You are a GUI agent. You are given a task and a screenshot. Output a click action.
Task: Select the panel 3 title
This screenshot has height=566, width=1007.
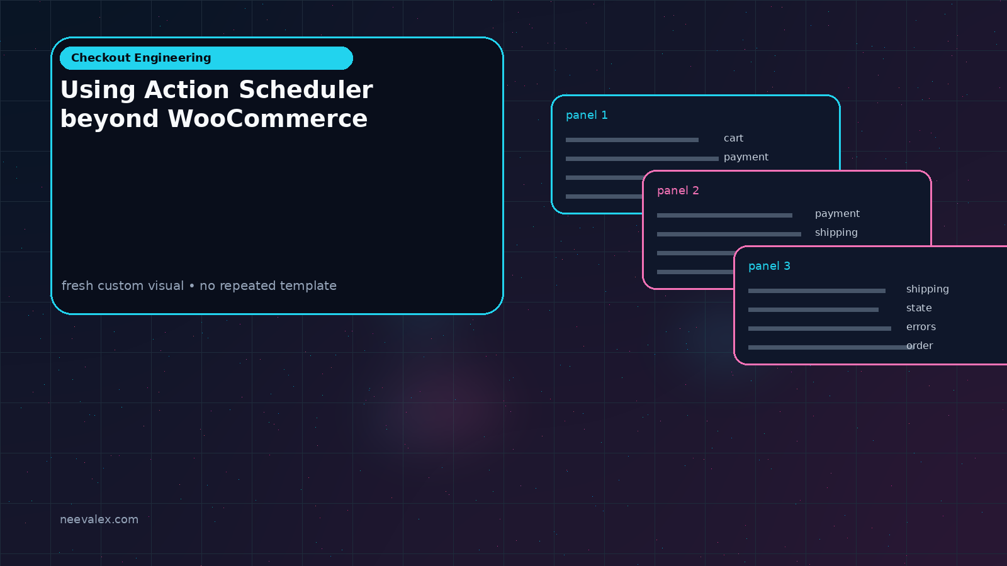click(769, 266)
